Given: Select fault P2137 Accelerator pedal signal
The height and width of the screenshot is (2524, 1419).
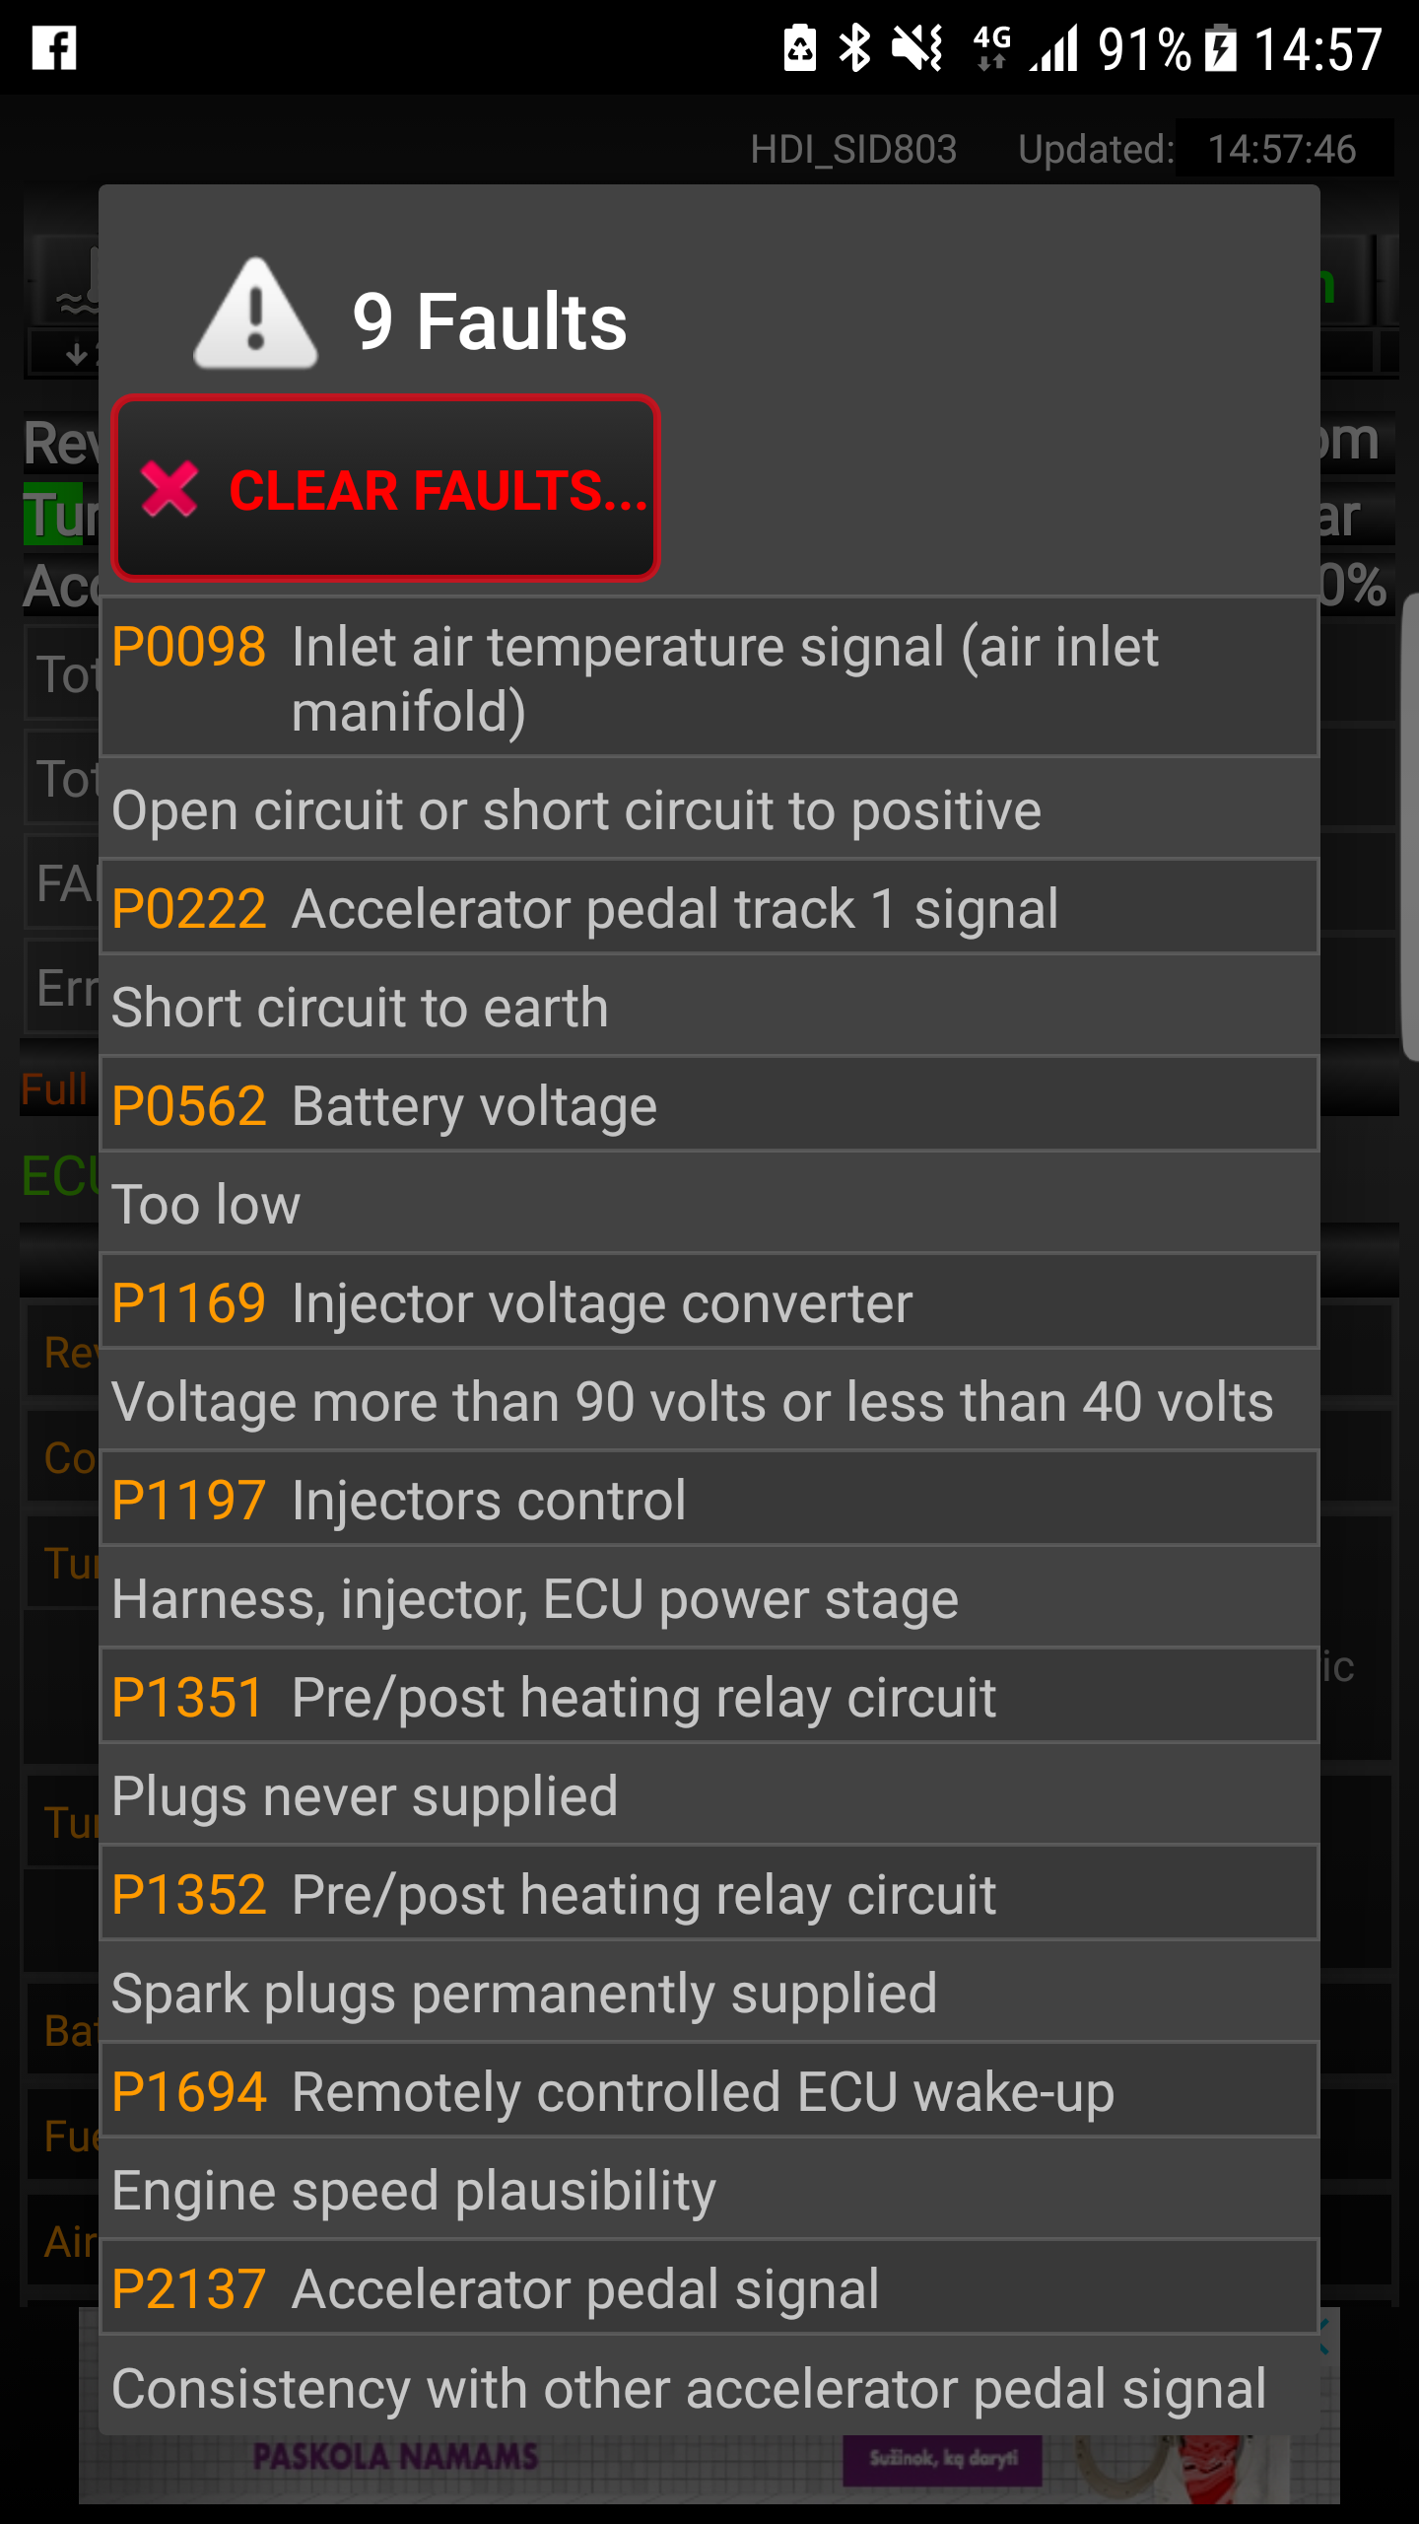Looking at the screenshot, I should [x=709, y=2288].
